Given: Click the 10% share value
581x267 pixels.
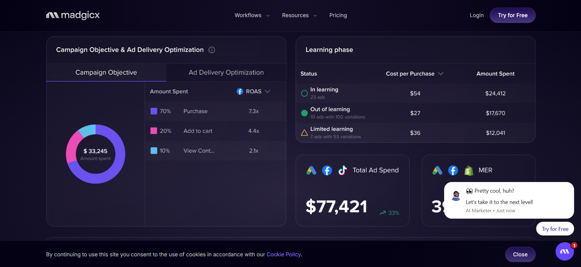Looking at the screenshot, I should [x=165, y=151].
